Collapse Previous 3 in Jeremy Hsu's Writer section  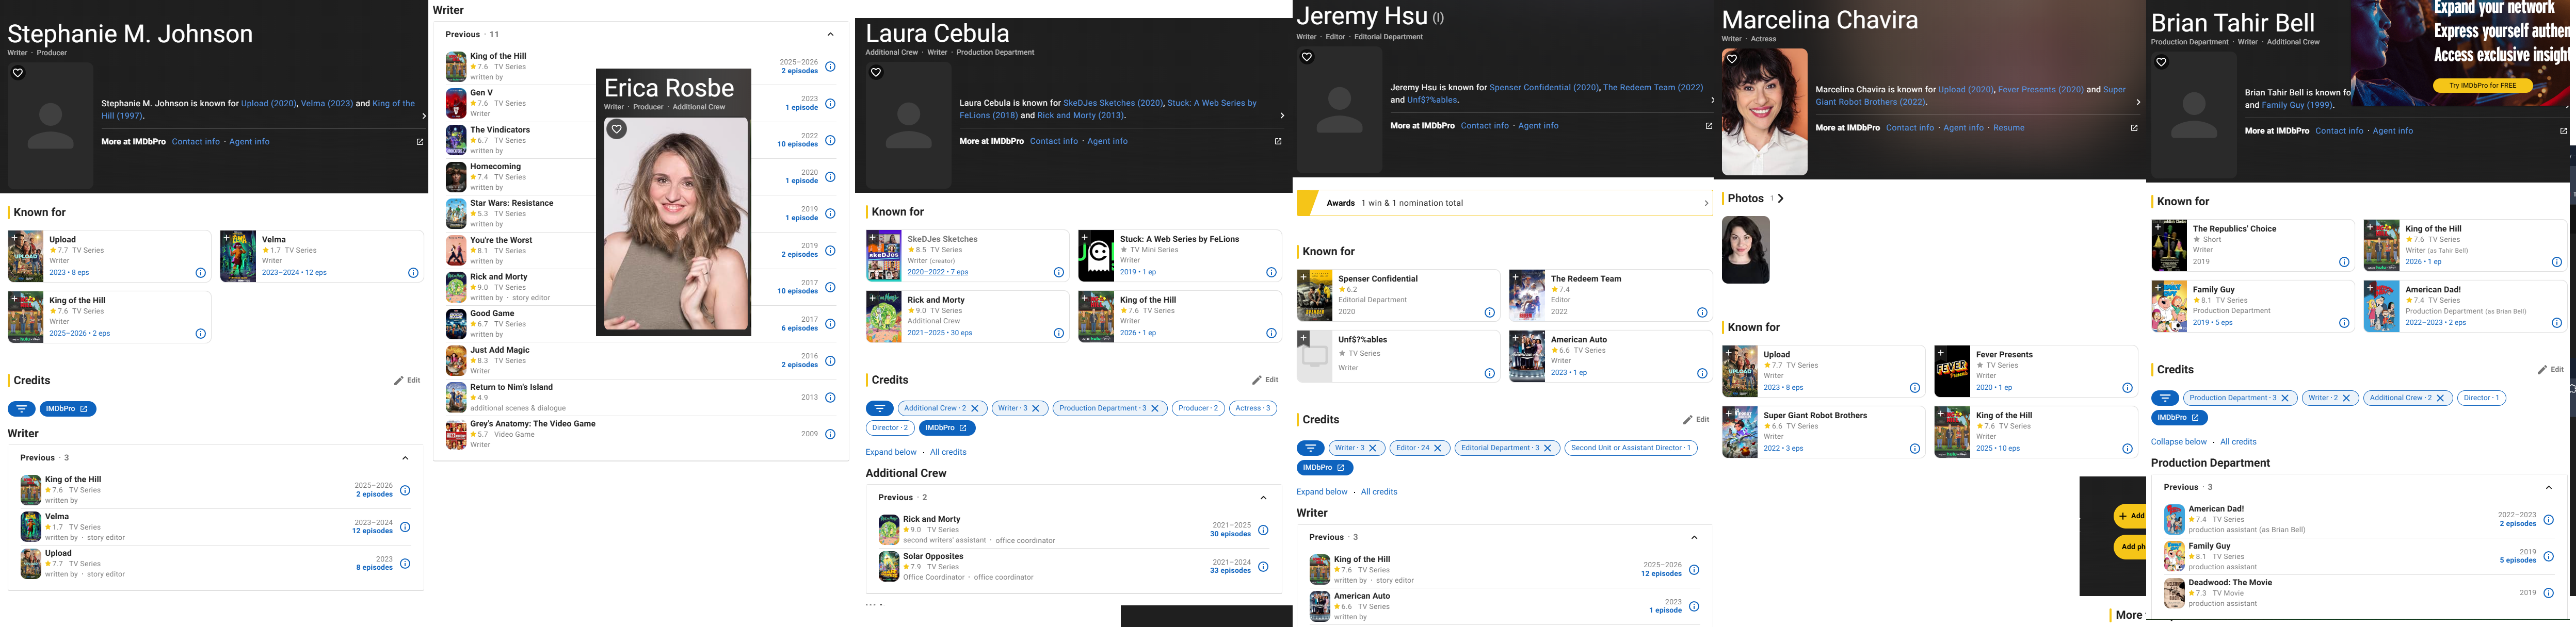pyautogui.click(x=1694, y=538)
